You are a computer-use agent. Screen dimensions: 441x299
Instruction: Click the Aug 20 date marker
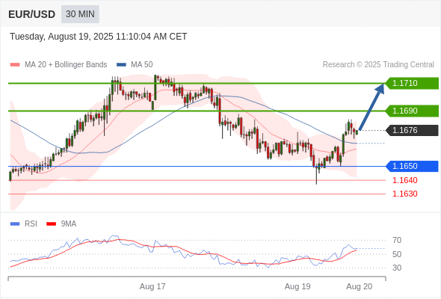click(360, 286)
